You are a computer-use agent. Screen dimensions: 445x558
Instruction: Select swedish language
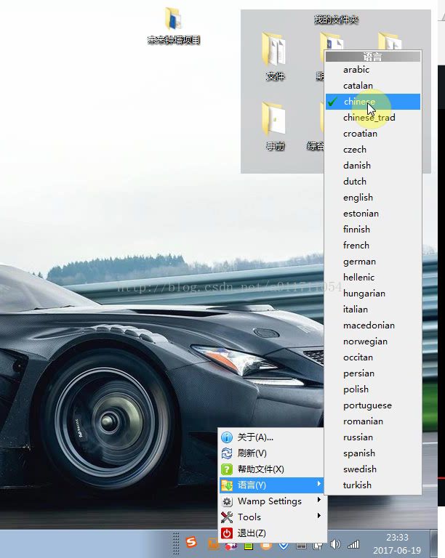pyautogui.click(x=373, y=469)
